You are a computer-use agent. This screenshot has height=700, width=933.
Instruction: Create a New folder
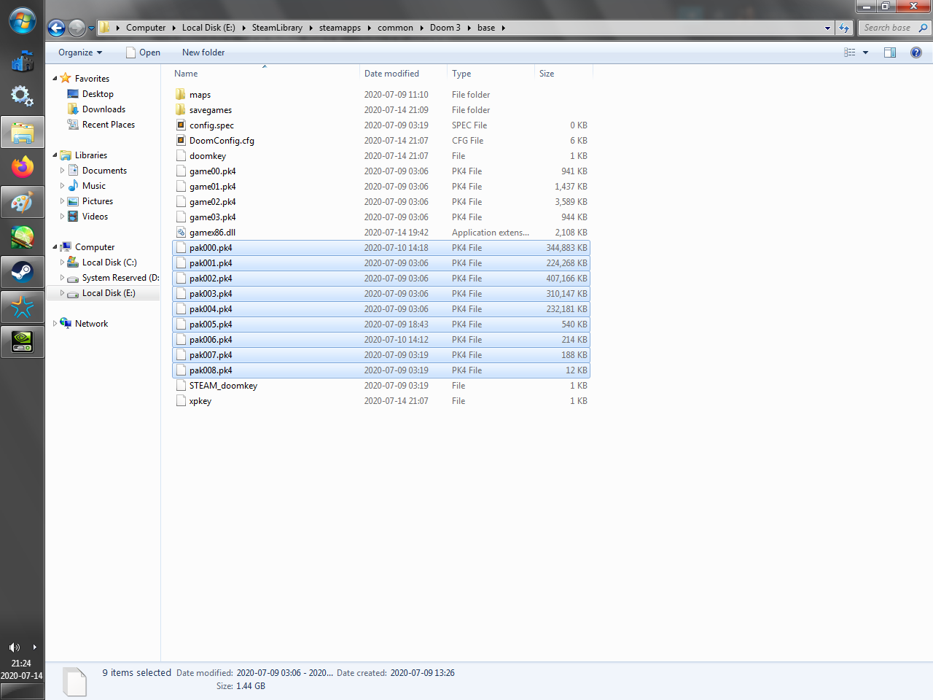pyautogui.click(x=203, y=52)
